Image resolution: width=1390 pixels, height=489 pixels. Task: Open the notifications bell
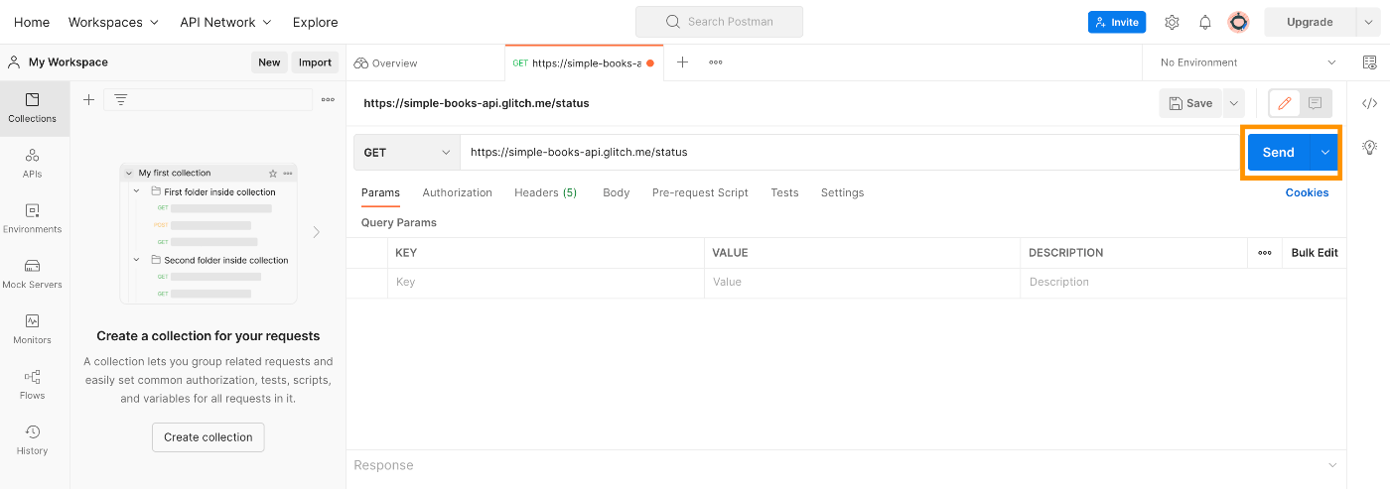[x=1205, y=22]
